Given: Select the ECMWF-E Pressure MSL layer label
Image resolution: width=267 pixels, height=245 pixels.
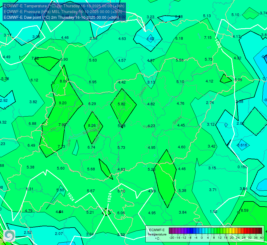Looking at the screenshot, I should tap(63, 12).
